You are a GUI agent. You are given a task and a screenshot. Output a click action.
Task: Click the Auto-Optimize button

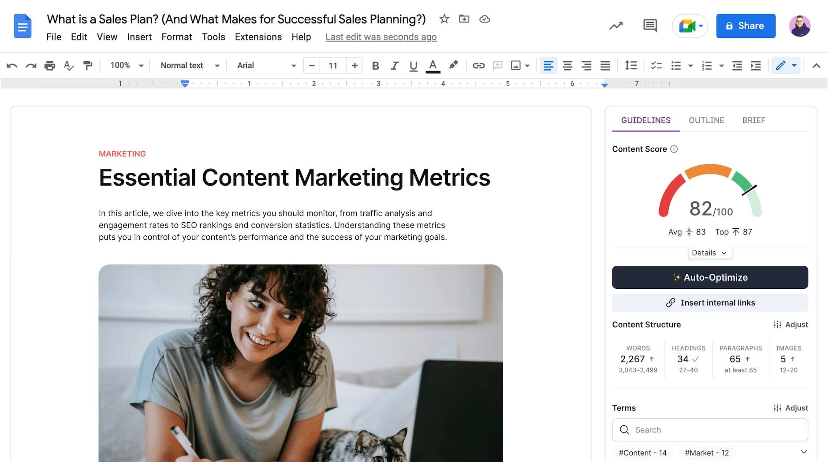tap(710, 277)
